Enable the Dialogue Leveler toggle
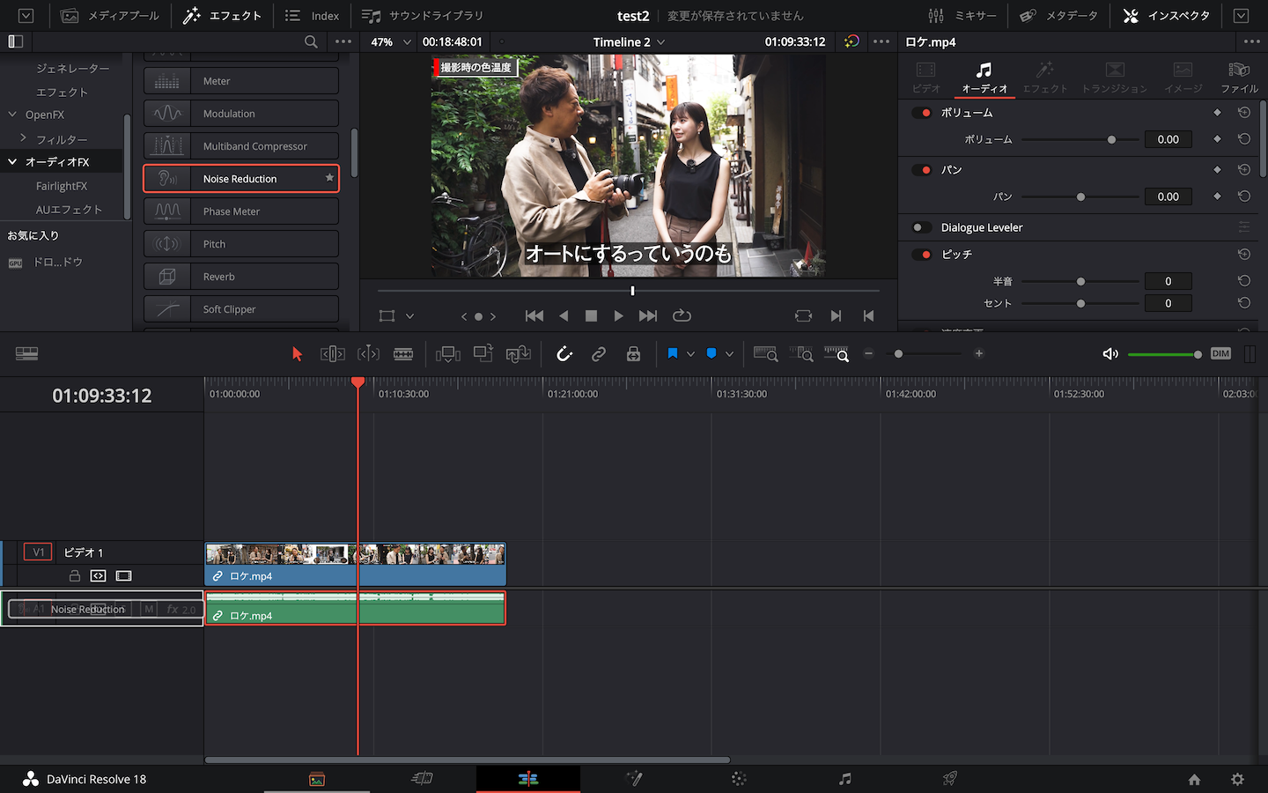The height and width of the screenshot is (793, 1268). click(x=921, y=226)
